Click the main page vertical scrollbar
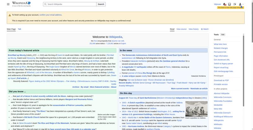The image size is (253, 130). [252, 22]
